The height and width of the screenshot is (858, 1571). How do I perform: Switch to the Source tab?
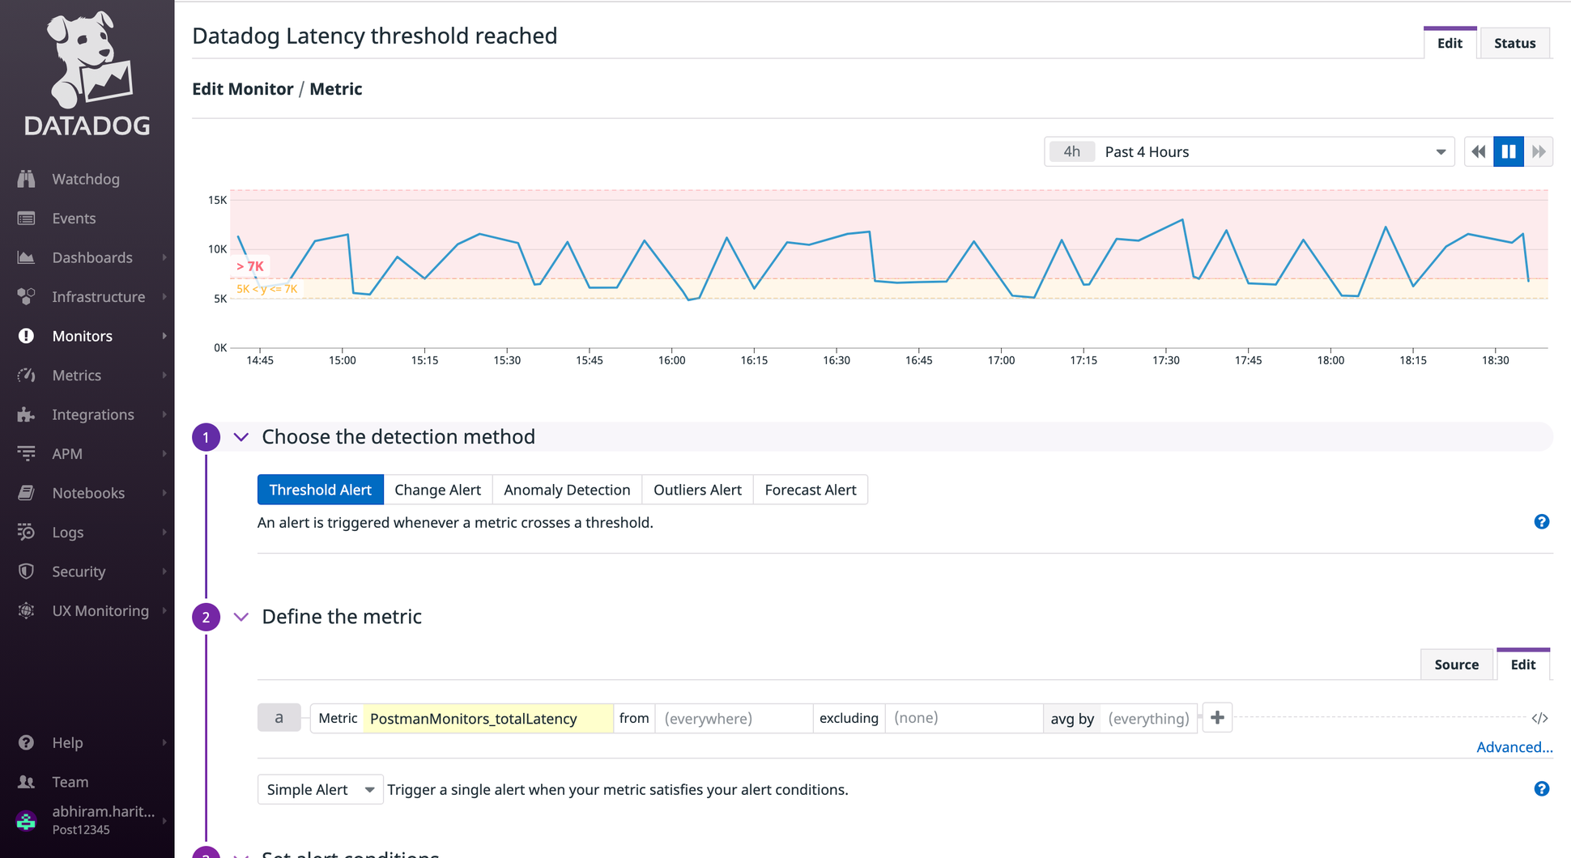pos(1456,665)
